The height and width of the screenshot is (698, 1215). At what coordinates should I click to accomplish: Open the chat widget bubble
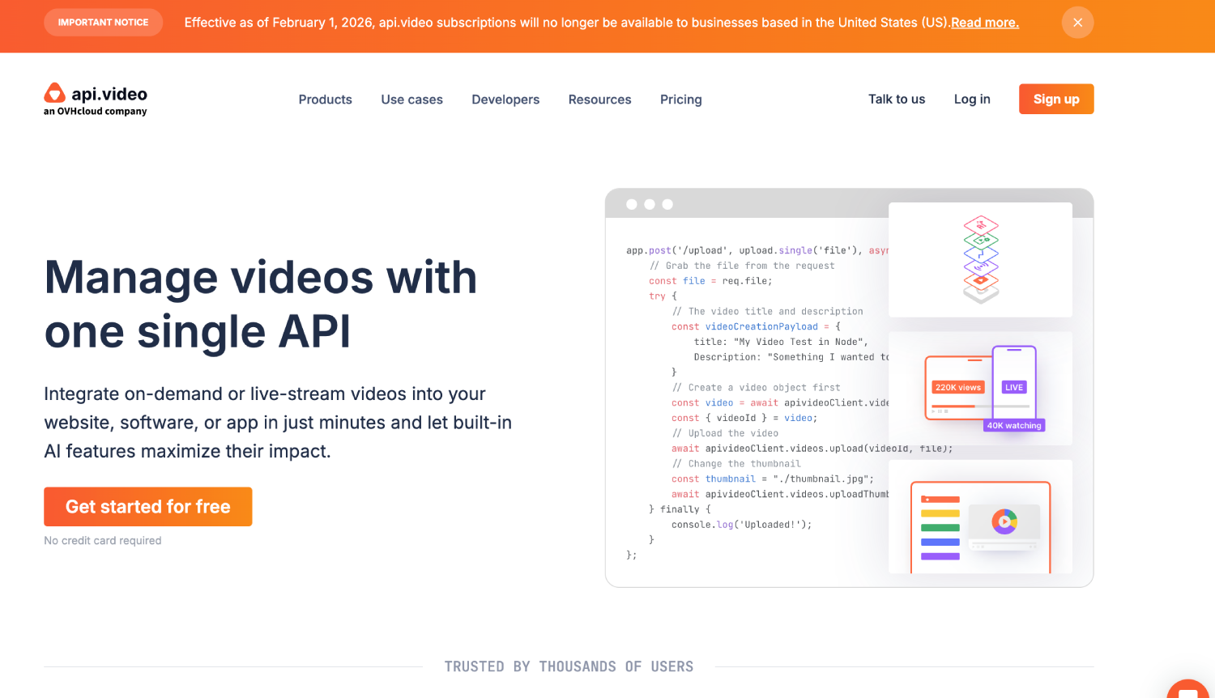(1189, 690)
